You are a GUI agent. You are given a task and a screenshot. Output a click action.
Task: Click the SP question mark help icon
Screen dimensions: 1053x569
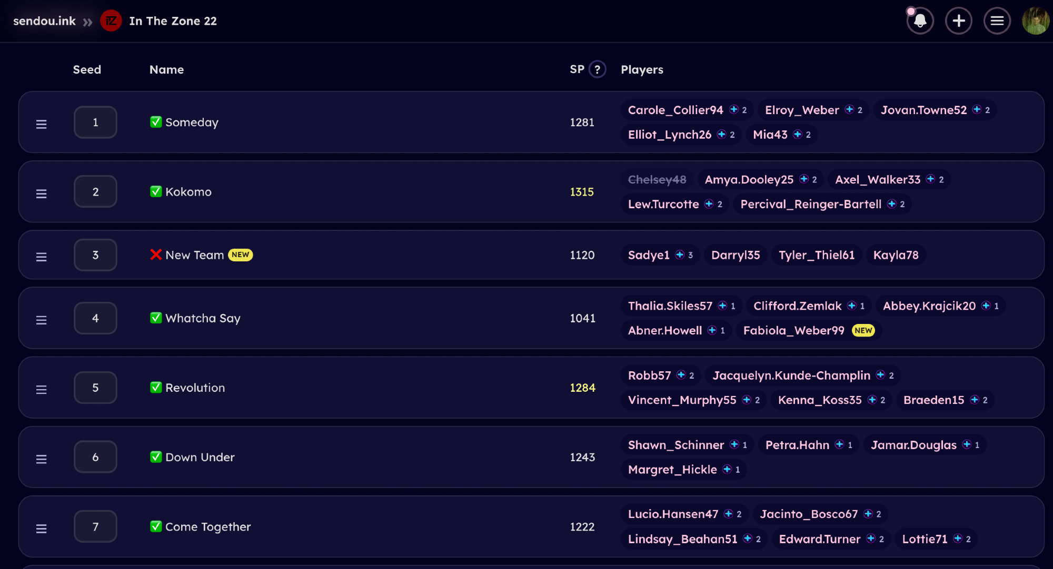tap(597, 69)
